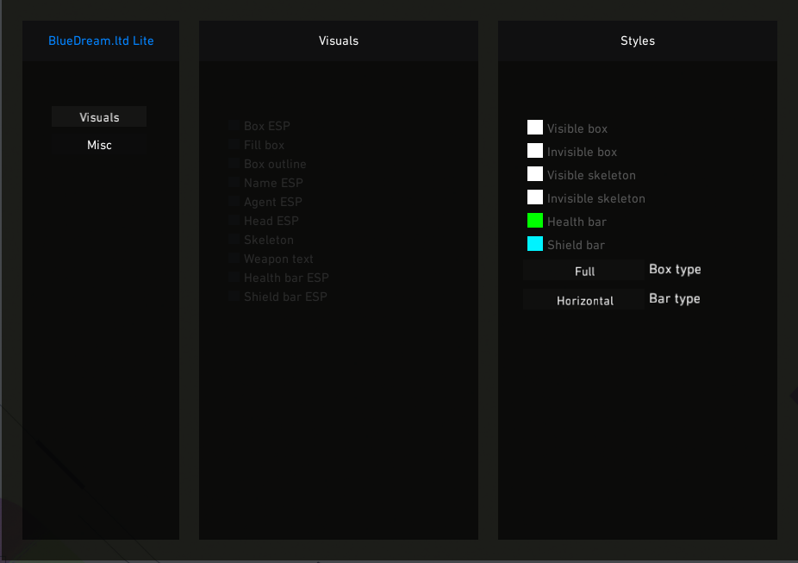
Task: Enable Box outline option
Action: [x=234, y=164]
